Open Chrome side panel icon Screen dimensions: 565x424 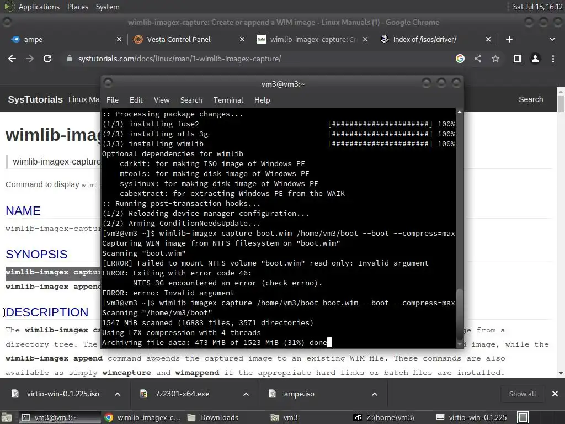click(x=518, y=59)
